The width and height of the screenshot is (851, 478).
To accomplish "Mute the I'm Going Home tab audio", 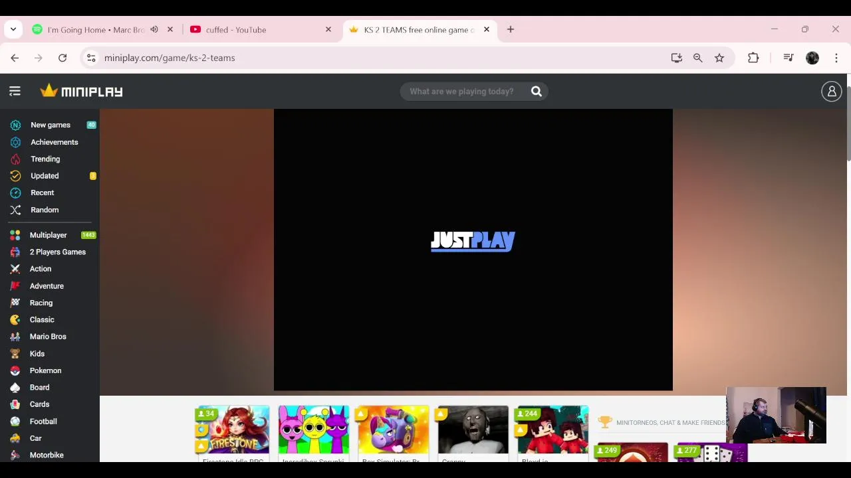I will [154, 29].
